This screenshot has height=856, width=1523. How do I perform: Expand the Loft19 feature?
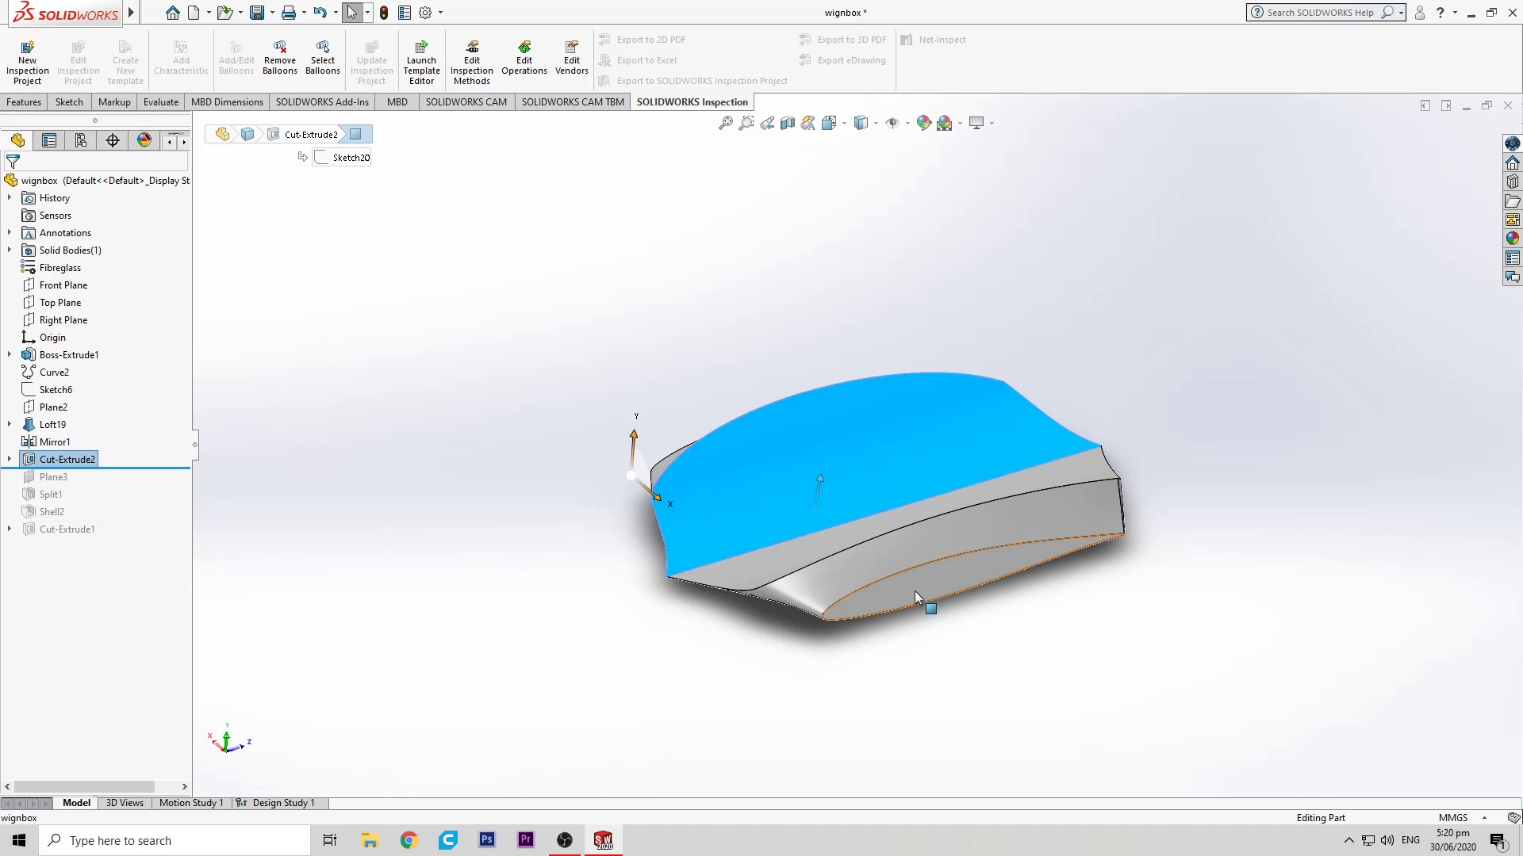pyautogui.click(x=10, y=424)
